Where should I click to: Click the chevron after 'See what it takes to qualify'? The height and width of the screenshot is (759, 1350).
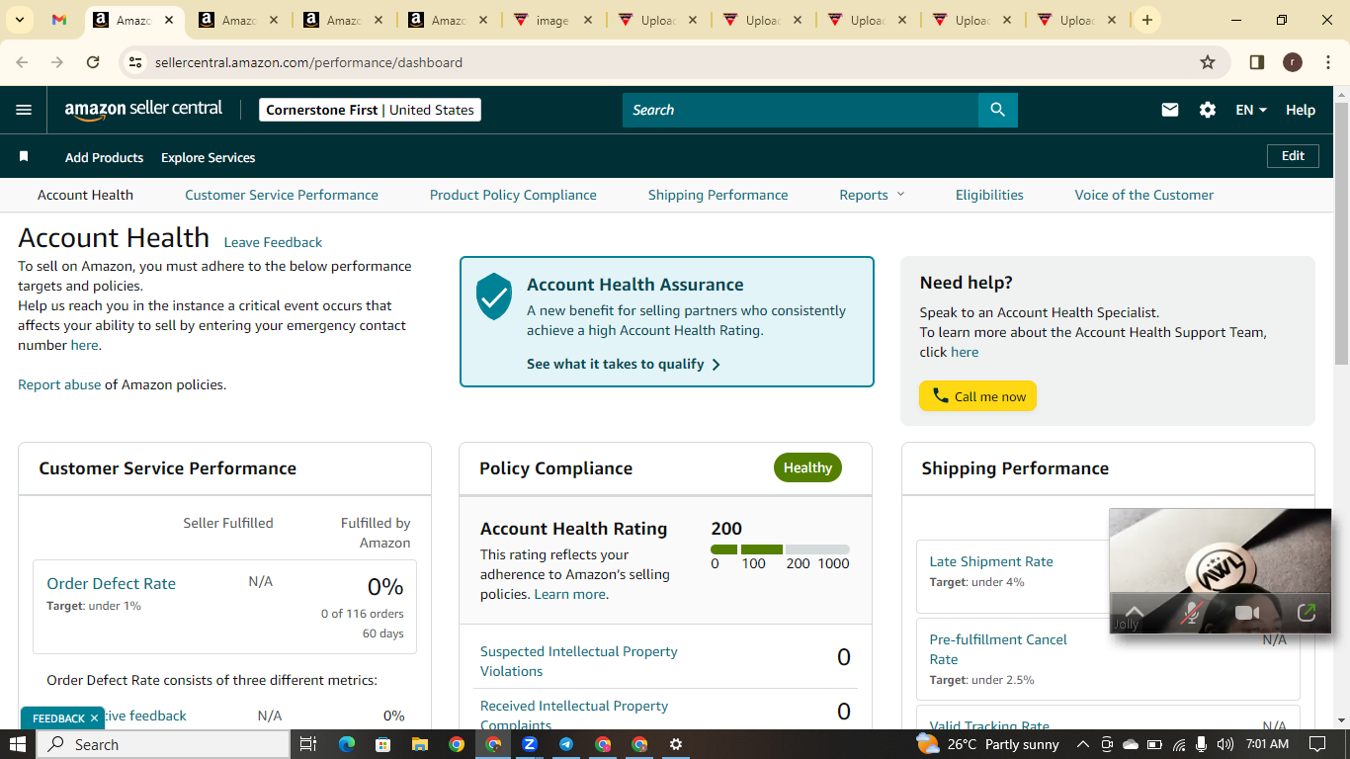[x=716, y=365]
